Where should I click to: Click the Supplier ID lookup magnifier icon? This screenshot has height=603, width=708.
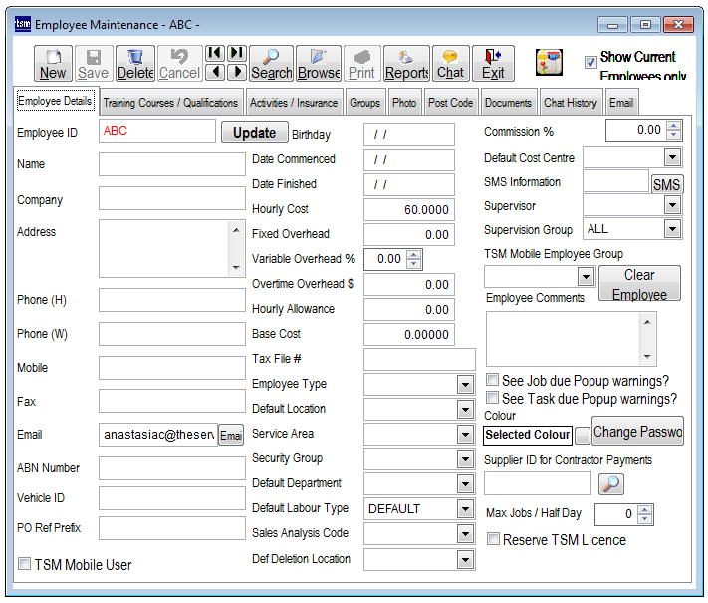point(611,483)
